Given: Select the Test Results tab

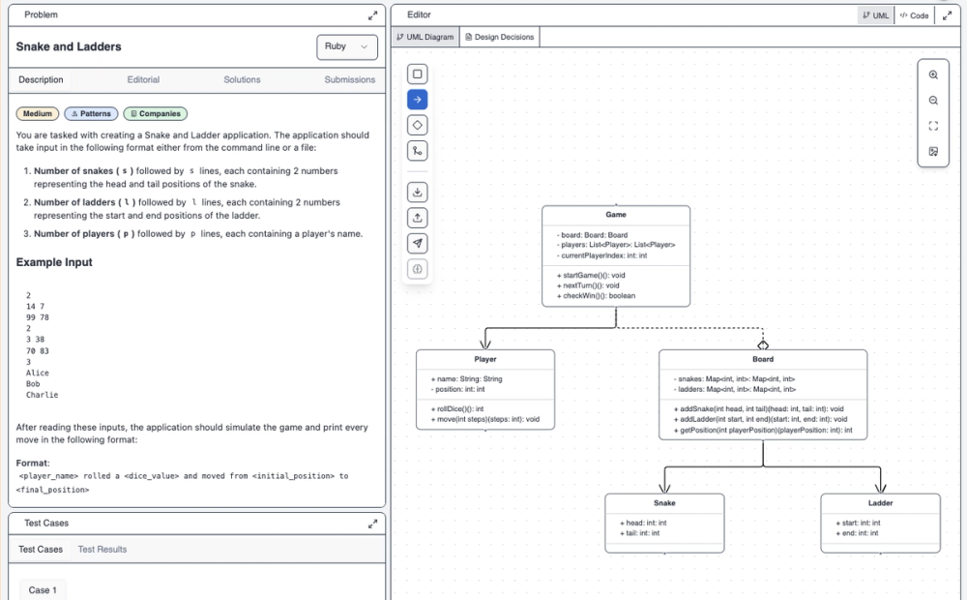Looking at the screenshot, I should pos(103,550).
